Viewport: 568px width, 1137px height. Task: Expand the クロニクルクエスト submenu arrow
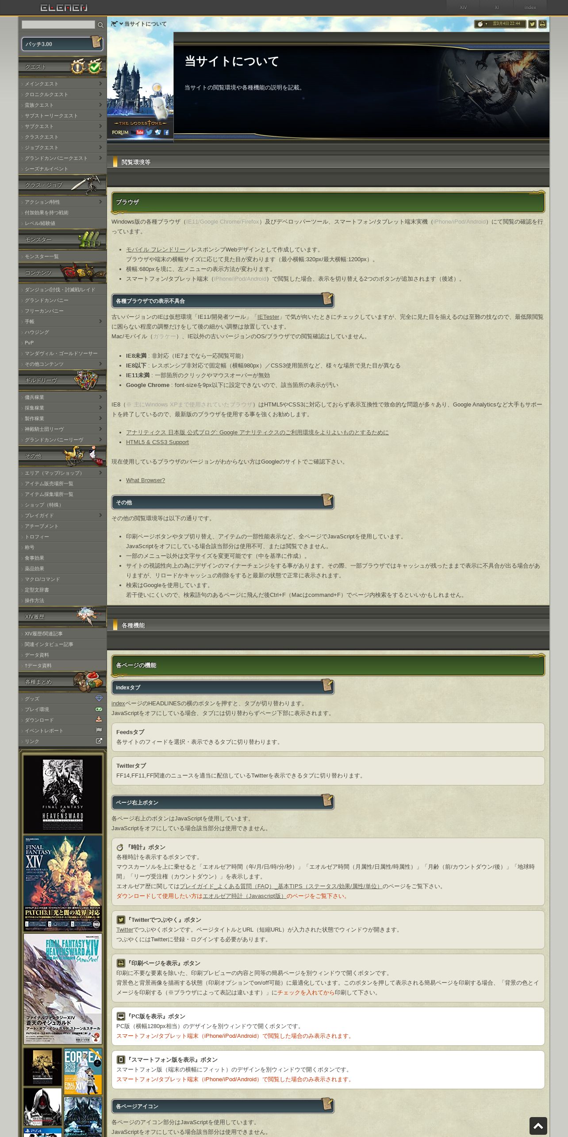tap(101, 94)
